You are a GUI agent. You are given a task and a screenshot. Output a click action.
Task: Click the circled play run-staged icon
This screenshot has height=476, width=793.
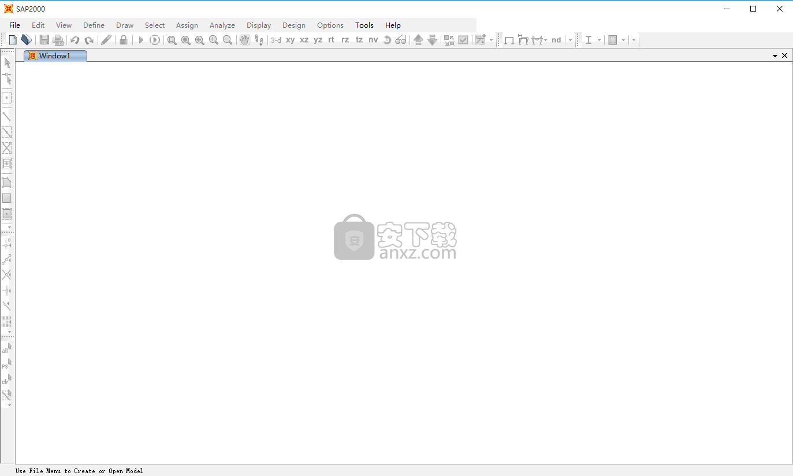click(x=154, y=40)
